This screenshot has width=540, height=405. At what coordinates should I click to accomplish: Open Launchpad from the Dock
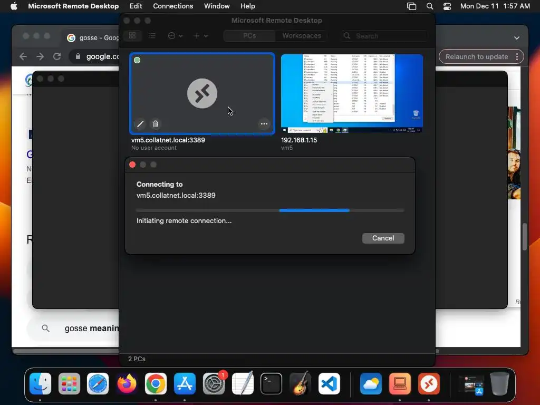(69, 383)
